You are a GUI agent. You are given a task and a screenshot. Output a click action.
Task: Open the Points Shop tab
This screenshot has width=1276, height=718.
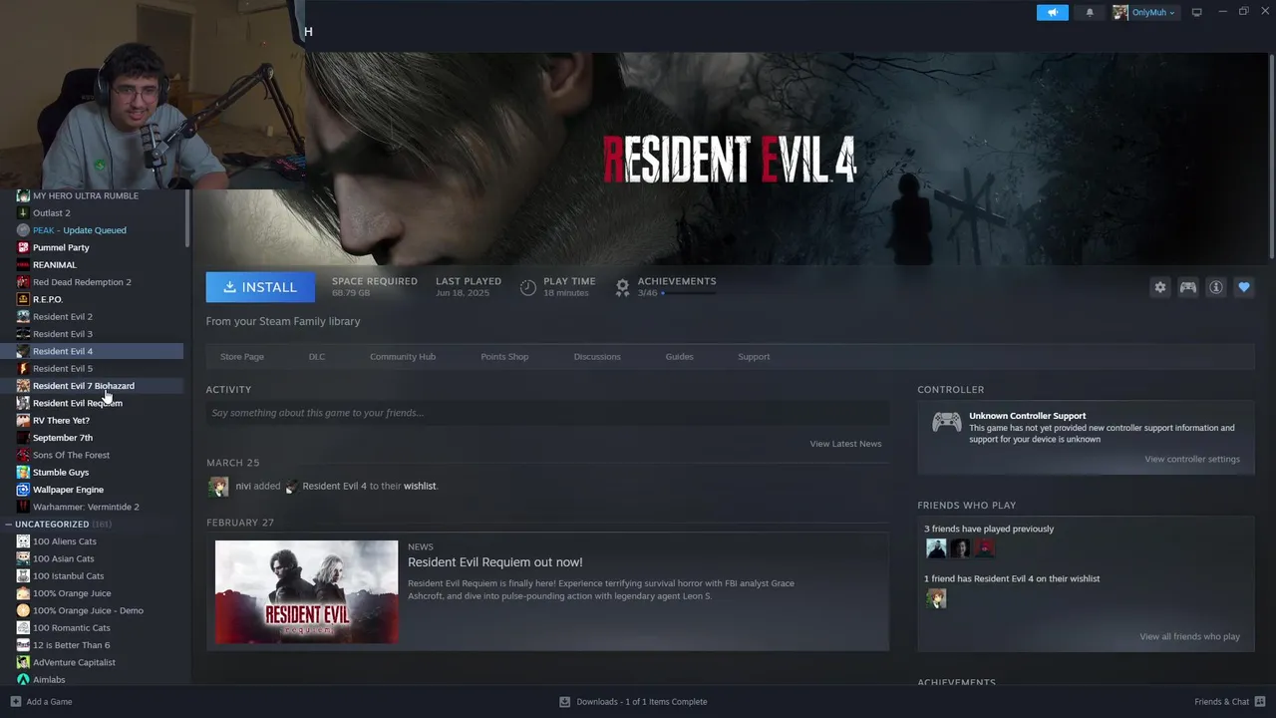(x=504, y=356)
